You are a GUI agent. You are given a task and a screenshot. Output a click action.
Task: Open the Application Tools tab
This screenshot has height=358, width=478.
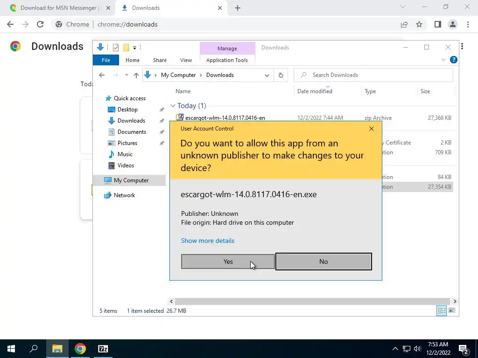pos(227,60)
